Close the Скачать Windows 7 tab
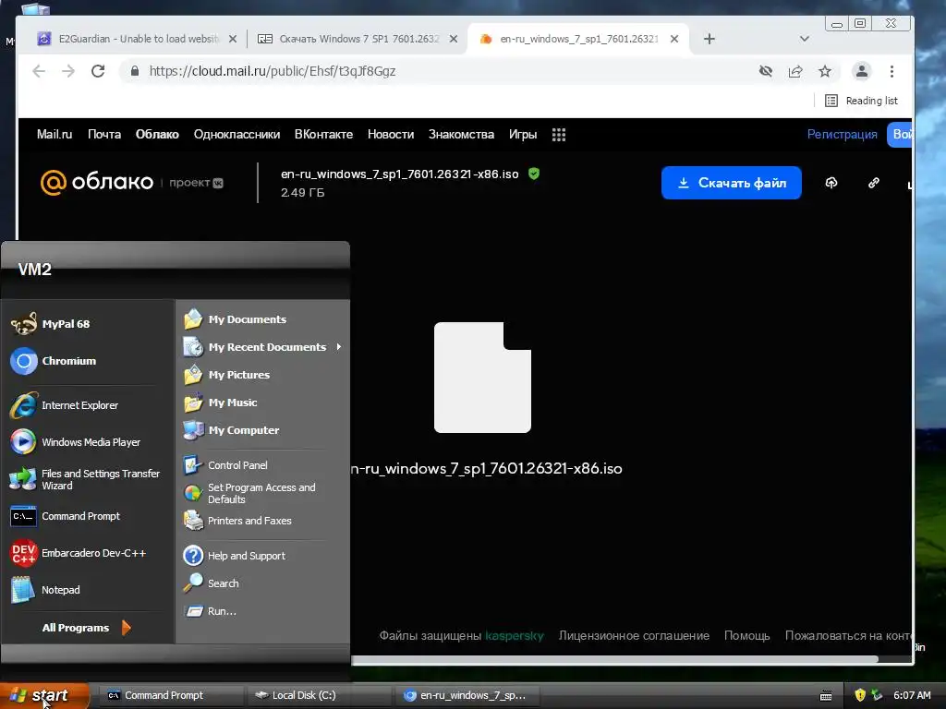 tap(454, 39)
